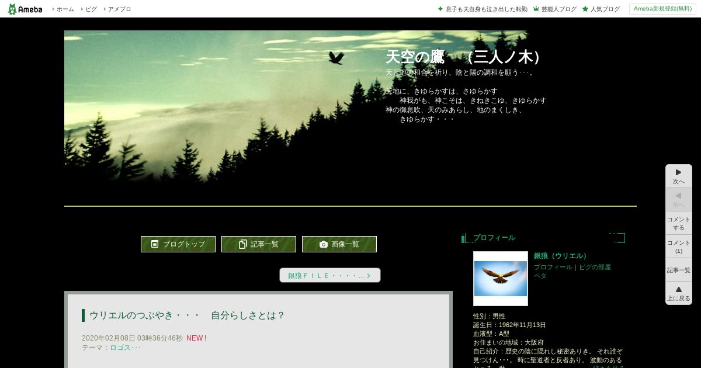Click the document icon on ブログトップ
701x368 pixels.
(x=155, y=244)
